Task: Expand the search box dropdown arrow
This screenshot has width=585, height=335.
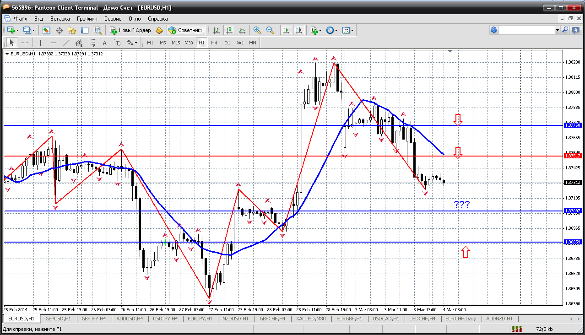Action: tap(557, 30)
